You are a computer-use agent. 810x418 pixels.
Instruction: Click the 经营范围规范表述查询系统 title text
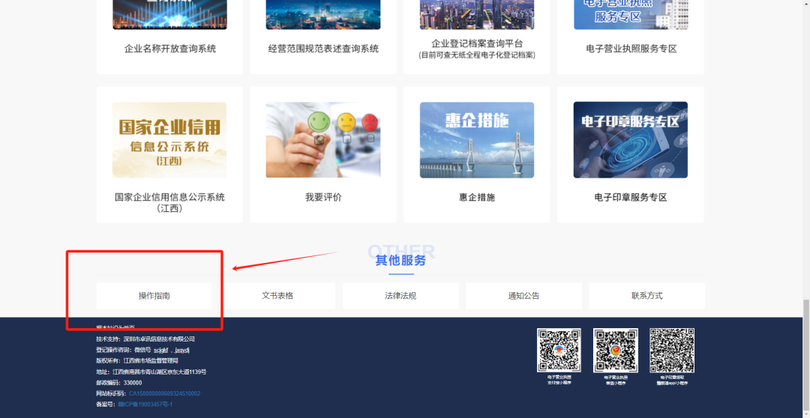323,49
